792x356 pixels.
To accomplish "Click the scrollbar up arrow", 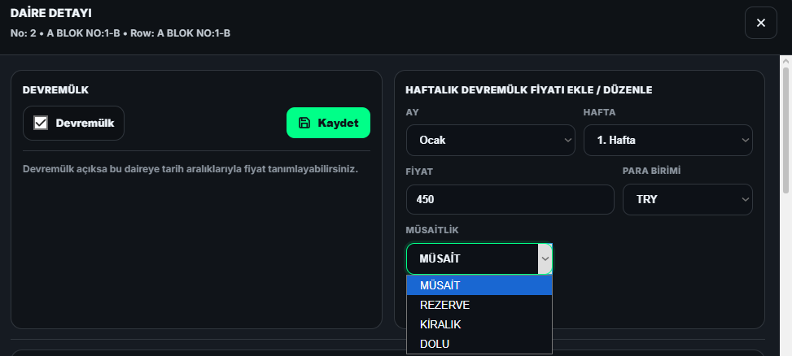I will 785,62.
